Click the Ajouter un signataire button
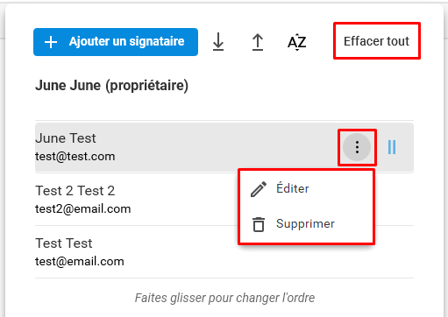The image size is (448, 317). [x=116, y=42]
